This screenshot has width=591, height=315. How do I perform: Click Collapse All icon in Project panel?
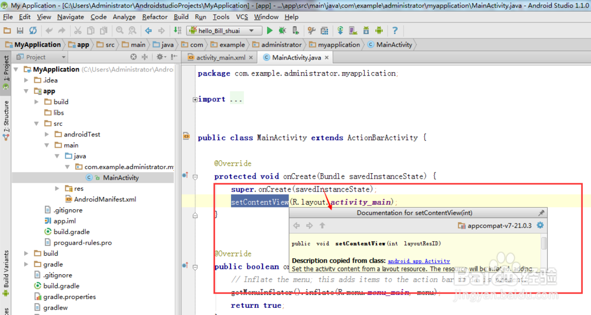(x=145, y=57)
